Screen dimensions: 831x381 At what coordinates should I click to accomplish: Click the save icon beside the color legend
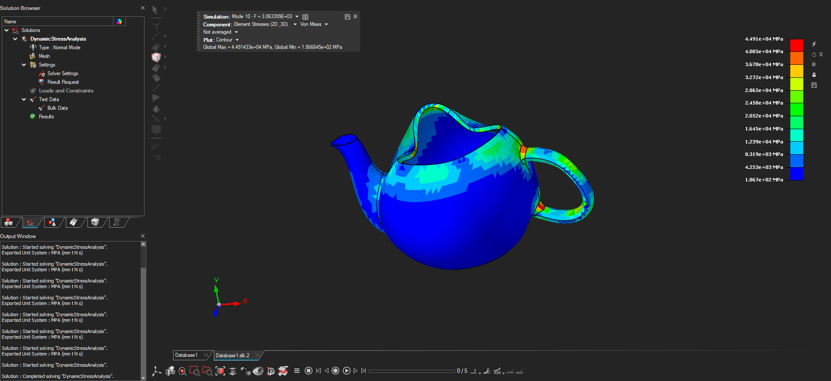click(x=814, y=85)
